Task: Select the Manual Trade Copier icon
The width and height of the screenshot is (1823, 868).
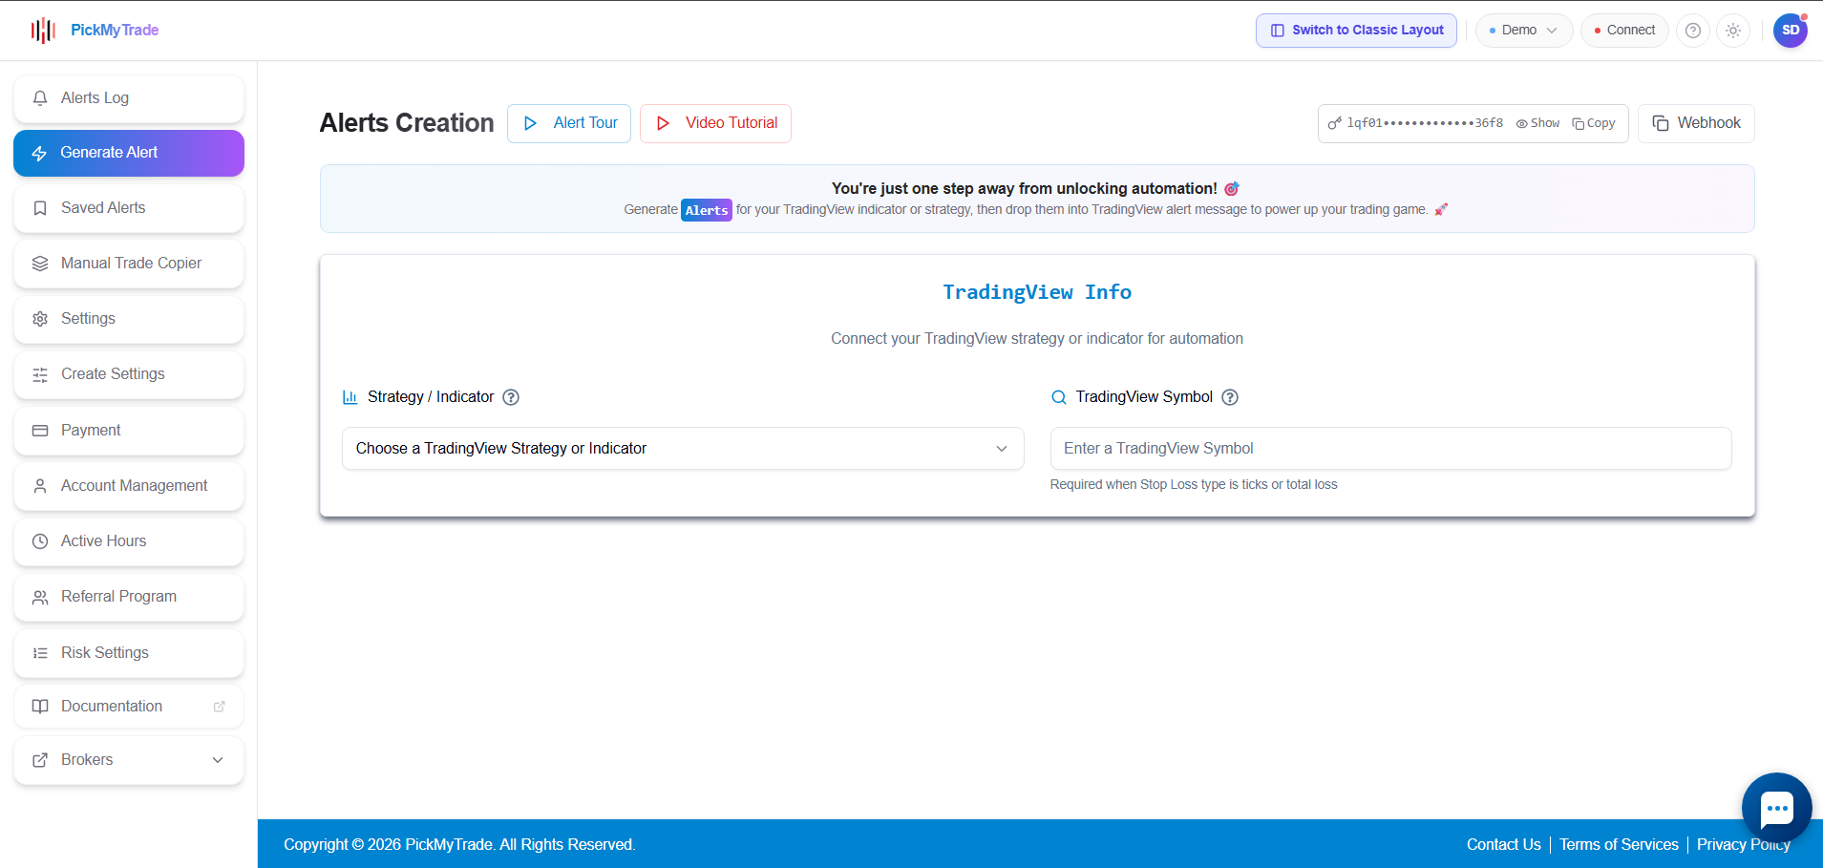Action: point(39,264)
